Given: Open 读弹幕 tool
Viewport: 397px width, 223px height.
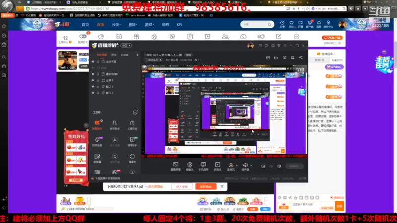Looking at the screenshot, I should pos(97,158).
